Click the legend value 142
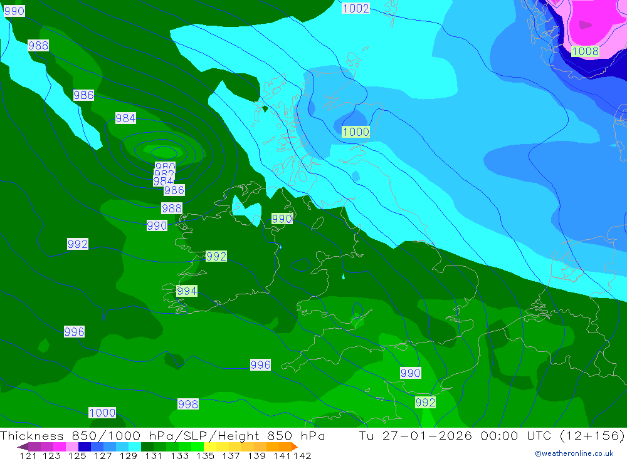 coord(302,455)
